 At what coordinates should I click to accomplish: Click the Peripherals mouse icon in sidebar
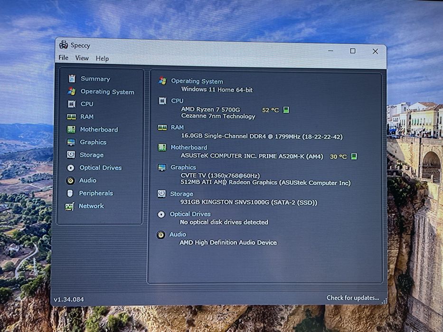(70, 193)
